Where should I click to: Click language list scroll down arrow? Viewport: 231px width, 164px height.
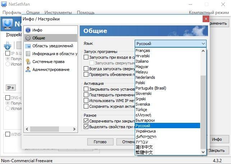coord(203,152)
